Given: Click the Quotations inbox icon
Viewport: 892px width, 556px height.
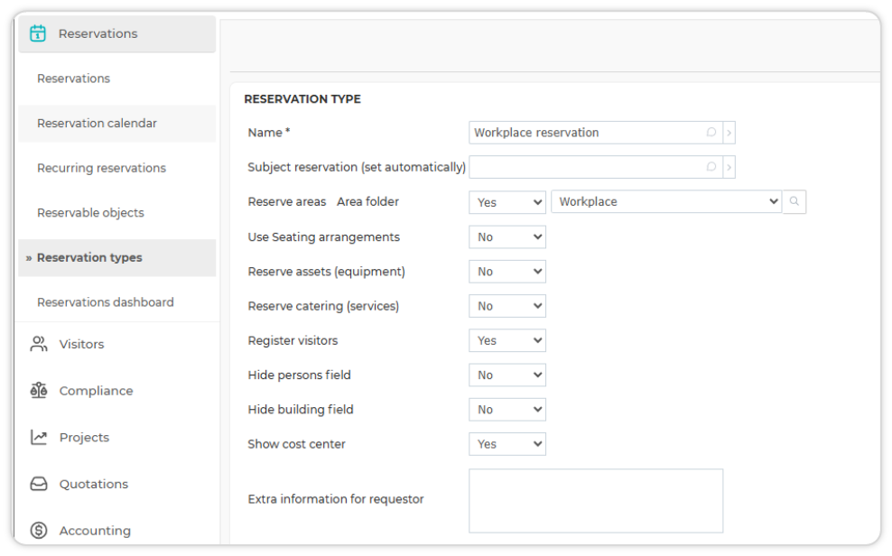Looking at the screenshot, I should pyautogui.click(x=39, y=484).
